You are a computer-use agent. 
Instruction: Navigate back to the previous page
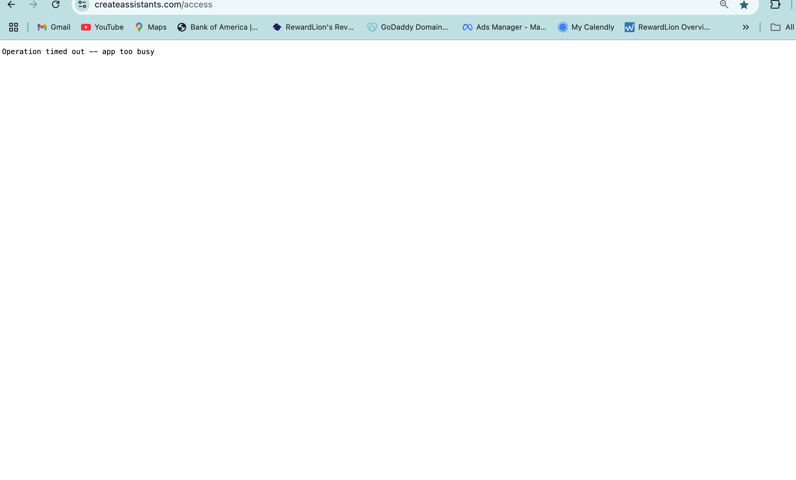point(12,5)
